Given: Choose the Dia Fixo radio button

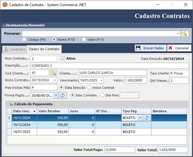Looking at the screenshot, I should point(102,95).
